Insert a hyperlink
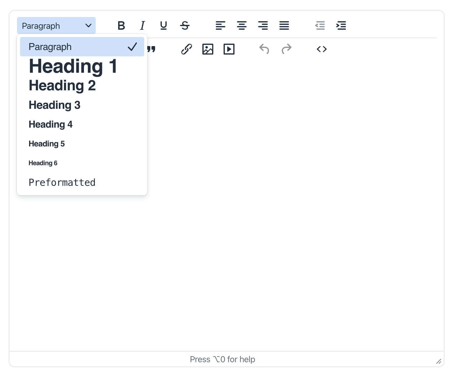Image resolution: width=449 pixels, height=371 pixels. pyautogui.click(x=187, y=49)
